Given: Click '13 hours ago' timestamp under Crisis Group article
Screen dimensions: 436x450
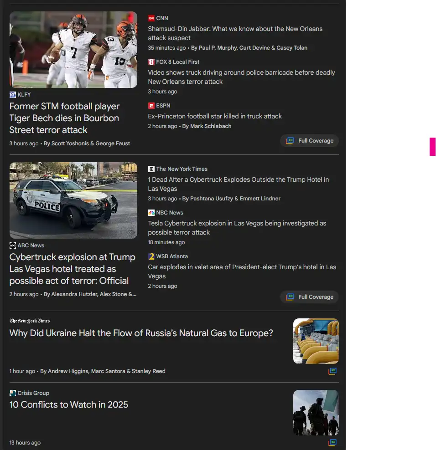Looking at the screenshot, I should coord(25,443).
